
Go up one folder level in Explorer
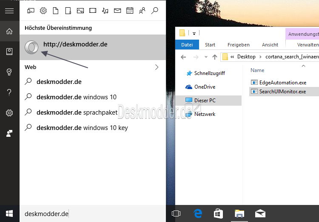tap(215, 57)
